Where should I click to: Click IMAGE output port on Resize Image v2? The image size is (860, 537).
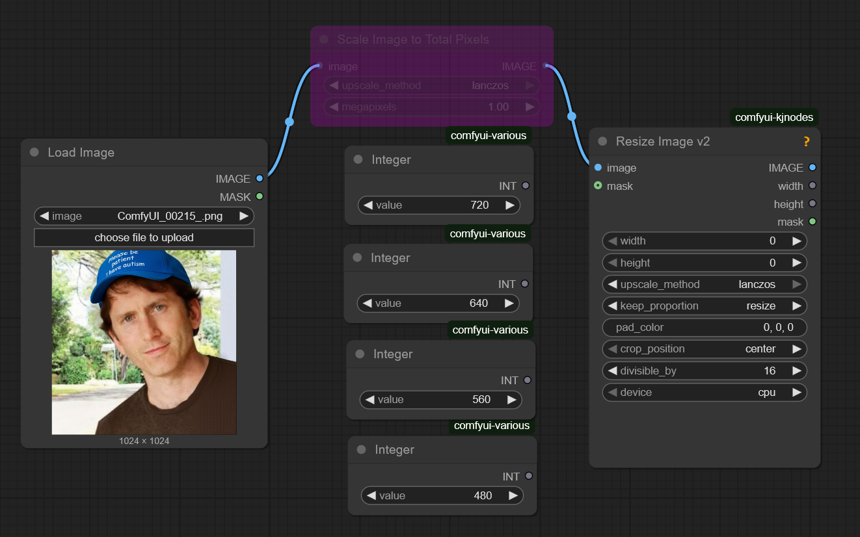pyautogui.click(x=812, y=168)
